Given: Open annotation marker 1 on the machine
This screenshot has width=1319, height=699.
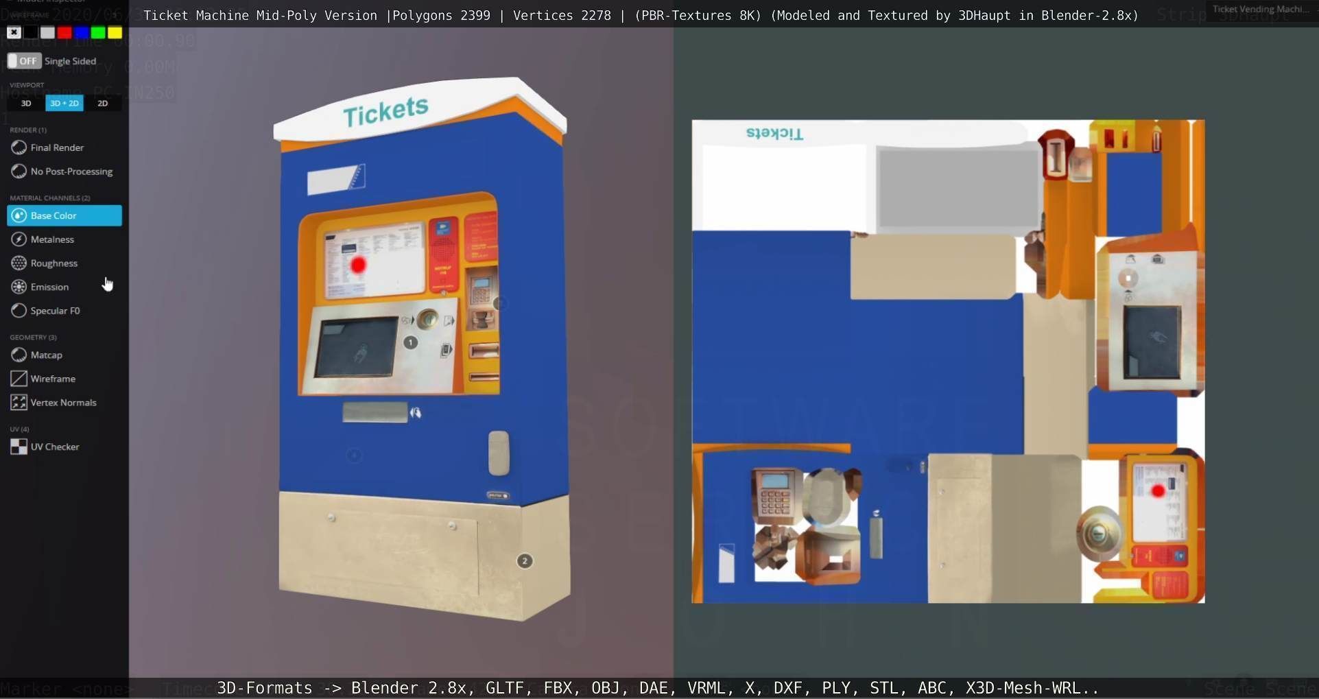Looking at the screenshot, I should [x=410, y=342].
